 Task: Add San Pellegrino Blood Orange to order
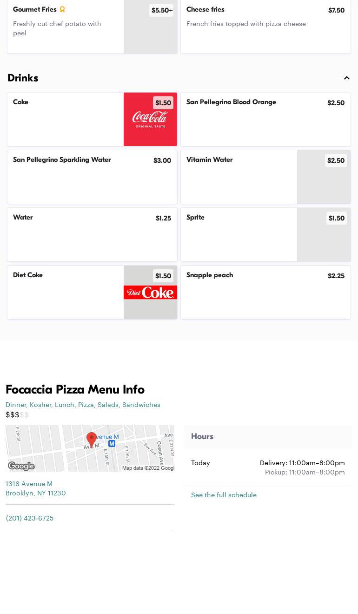[x=265, y=119]
